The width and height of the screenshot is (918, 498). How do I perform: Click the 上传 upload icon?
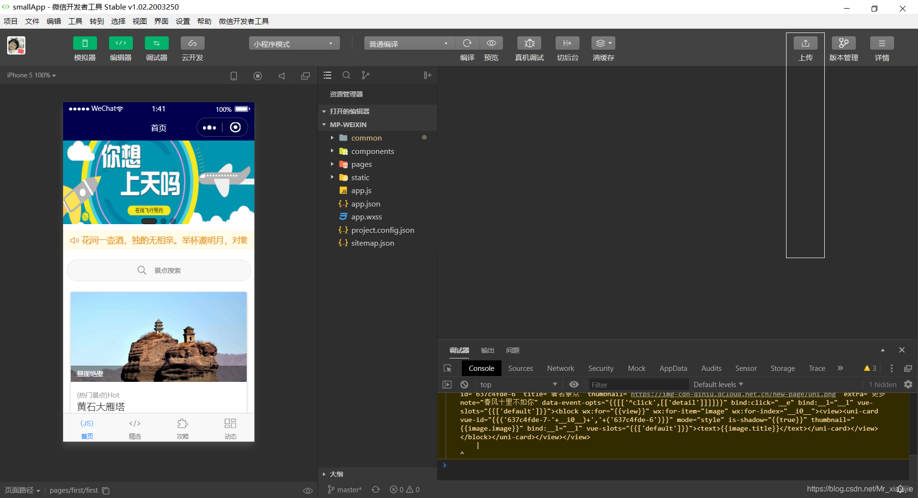(x=806, y=43)
